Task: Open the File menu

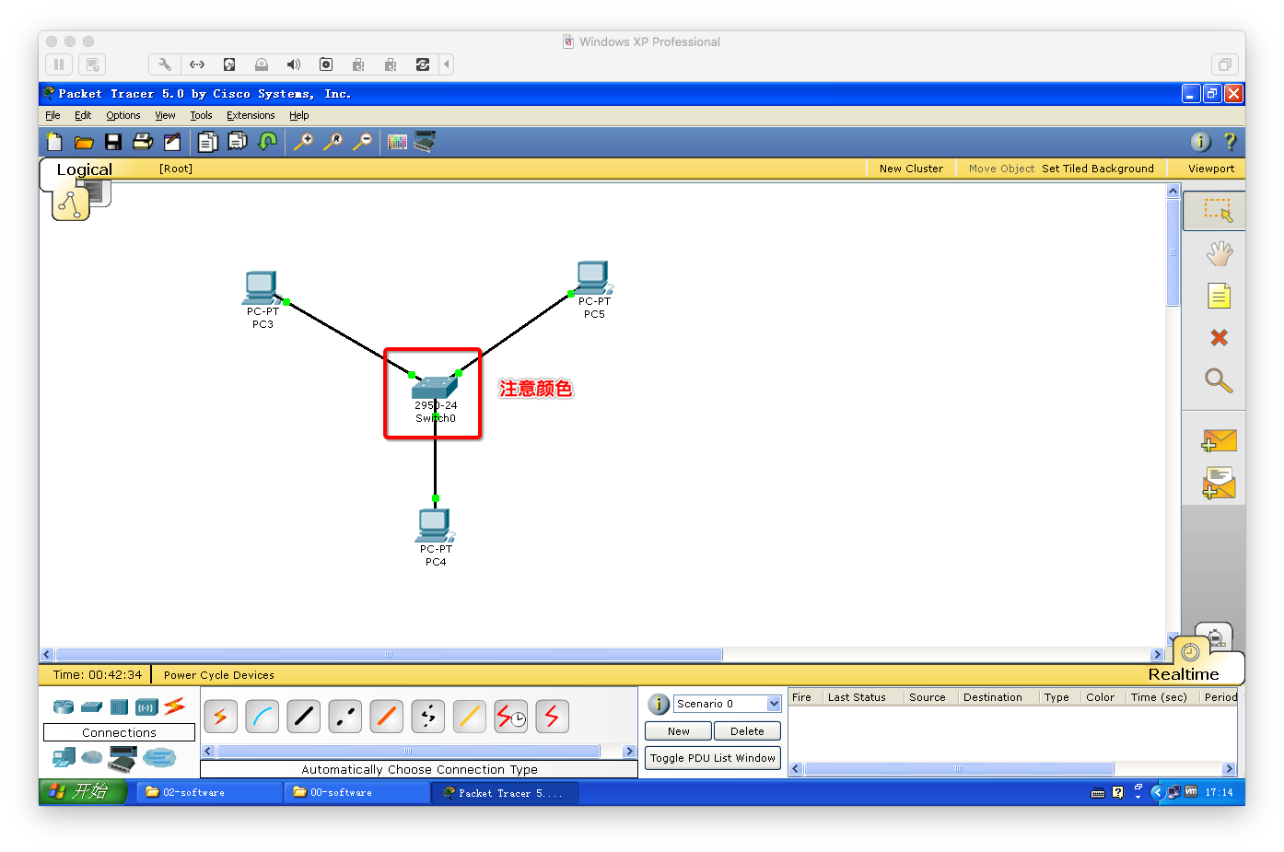Action: (53, 115)
